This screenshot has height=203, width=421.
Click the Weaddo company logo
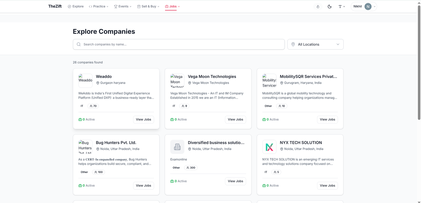85,80
